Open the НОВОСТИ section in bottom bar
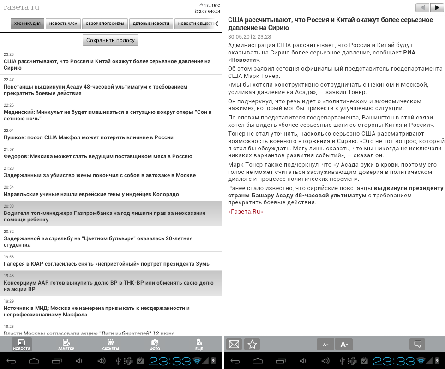Screen dimensions: 445x369 point(22,344)
